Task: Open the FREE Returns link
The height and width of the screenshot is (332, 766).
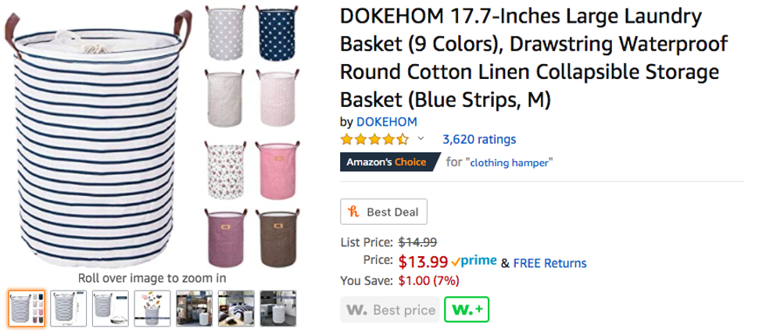Action: click(x=549, y=262)
